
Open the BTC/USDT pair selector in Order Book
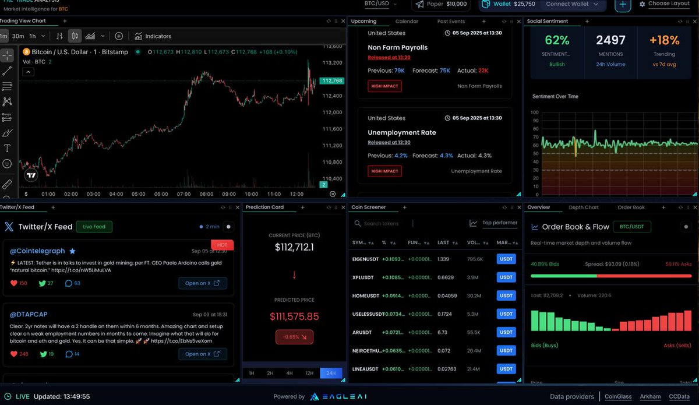pyautogui.click(x=632, y=227)
